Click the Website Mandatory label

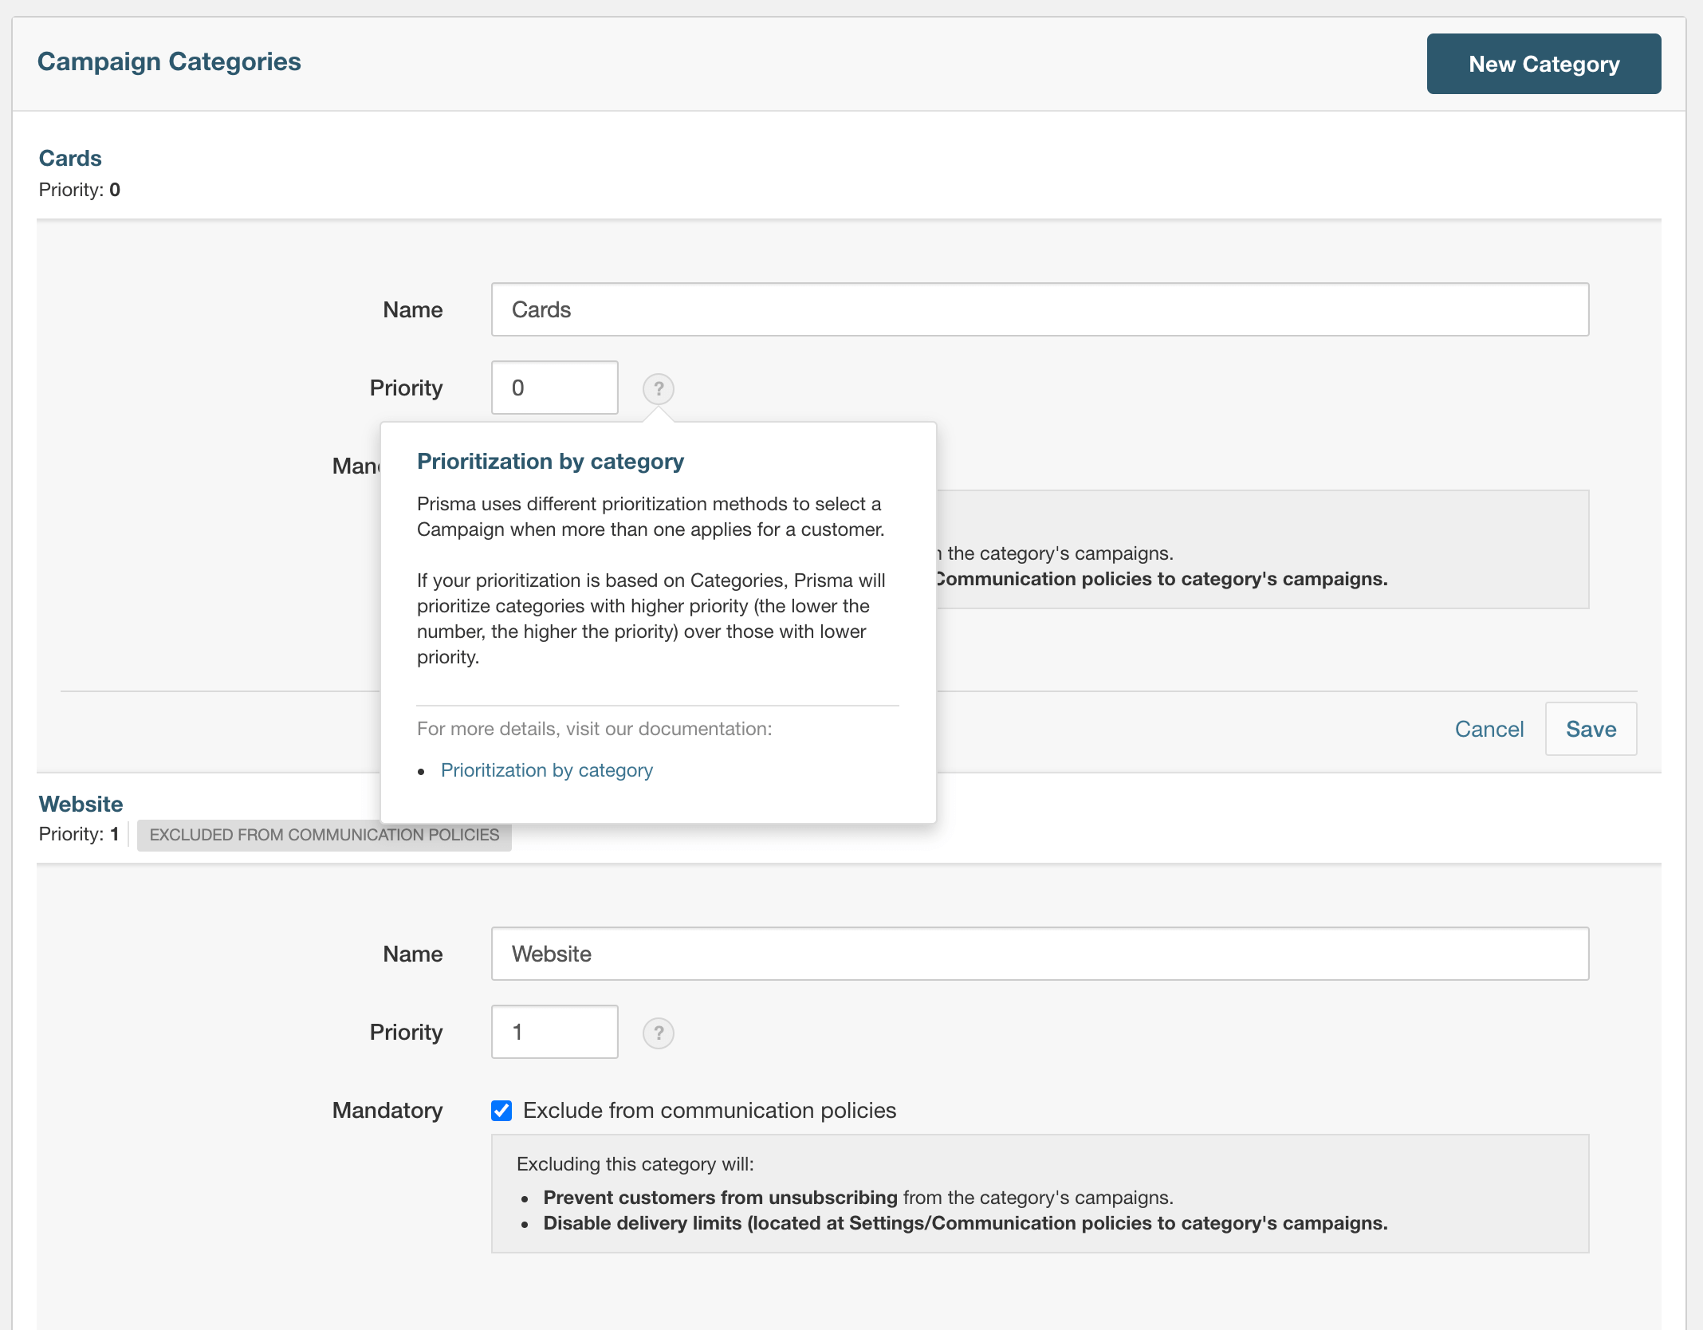click(x=387, y=1110)
